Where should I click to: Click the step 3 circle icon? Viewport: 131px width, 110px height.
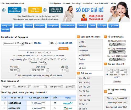coord(45,10)
